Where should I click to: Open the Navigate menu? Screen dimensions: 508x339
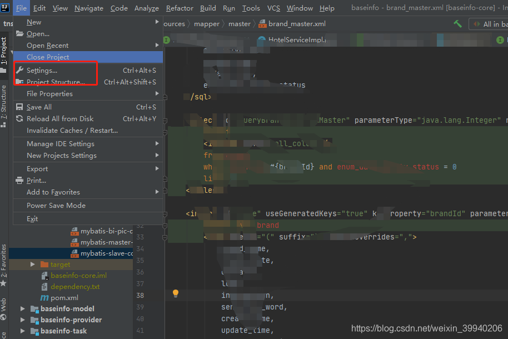89,8
